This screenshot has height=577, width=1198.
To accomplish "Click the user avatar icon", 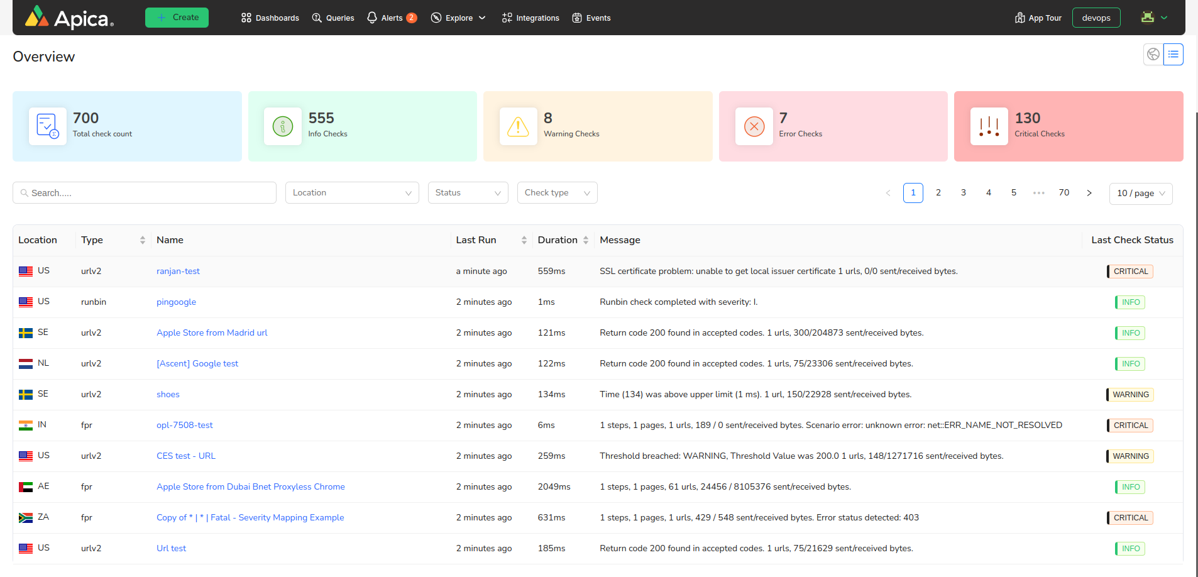I will tap(1148, 18).
